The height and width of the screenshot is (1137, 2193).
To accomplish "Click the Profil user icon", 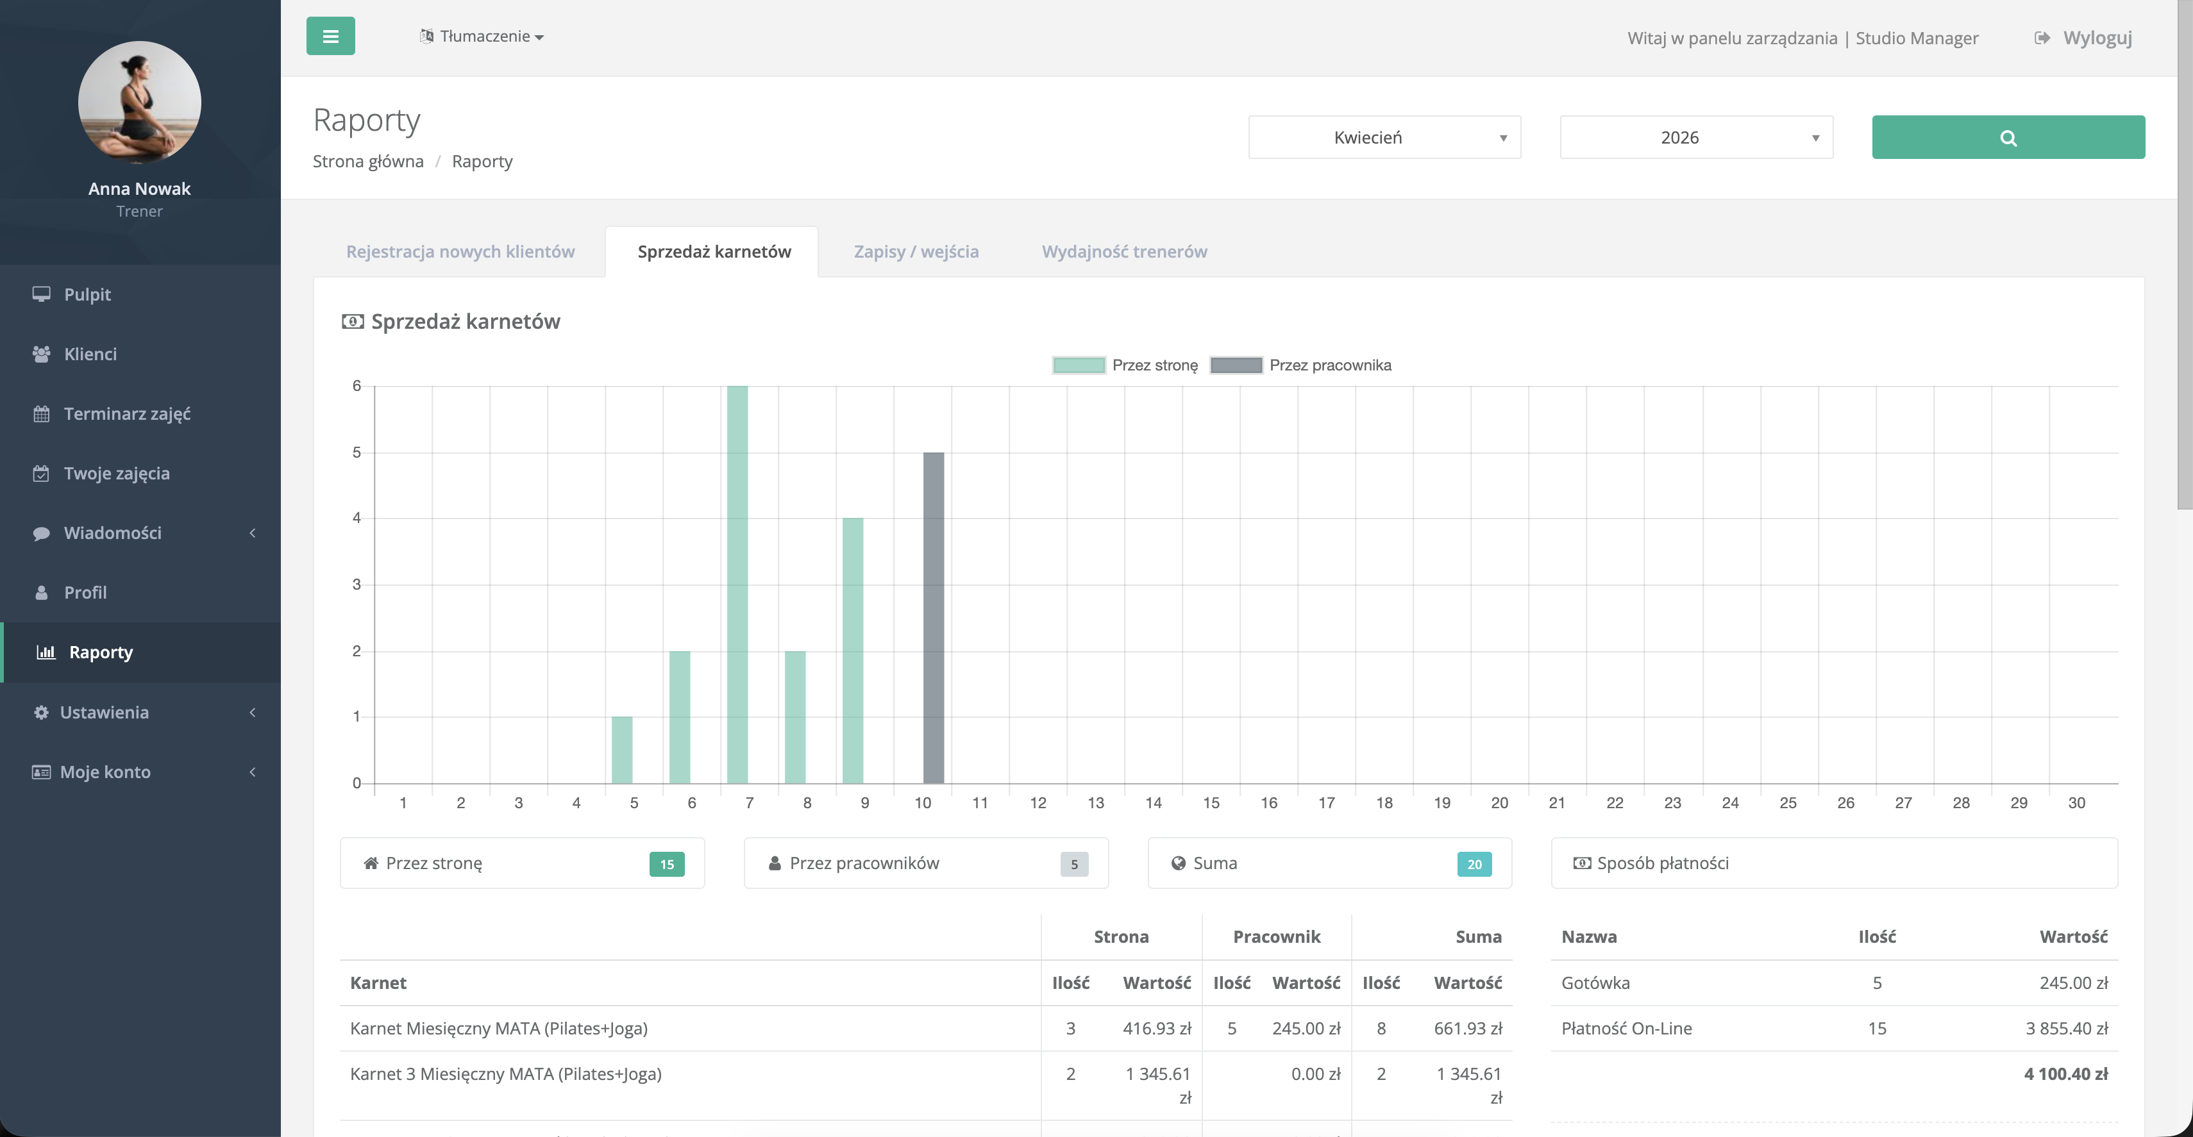I will click(41, 593).
